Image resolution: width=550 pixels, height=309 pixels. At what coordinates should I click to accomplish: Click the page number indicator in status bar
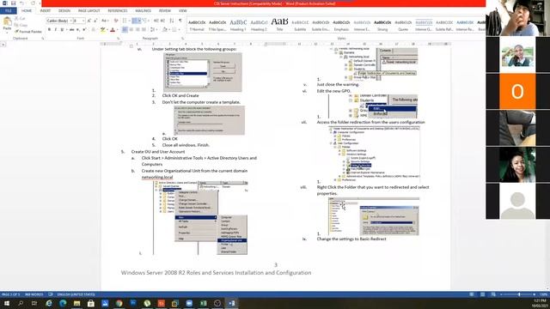[x=10, y=294]
